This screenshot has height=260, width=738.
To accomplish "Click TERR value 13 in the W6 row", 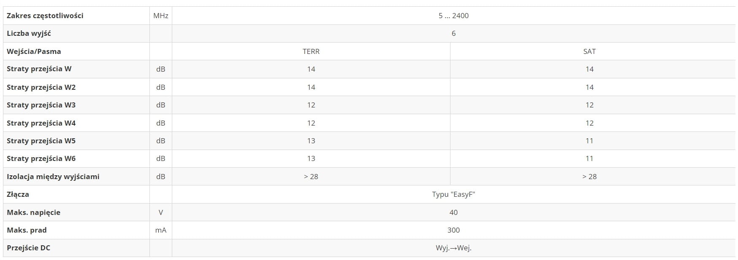I will (x=311, y=158).
